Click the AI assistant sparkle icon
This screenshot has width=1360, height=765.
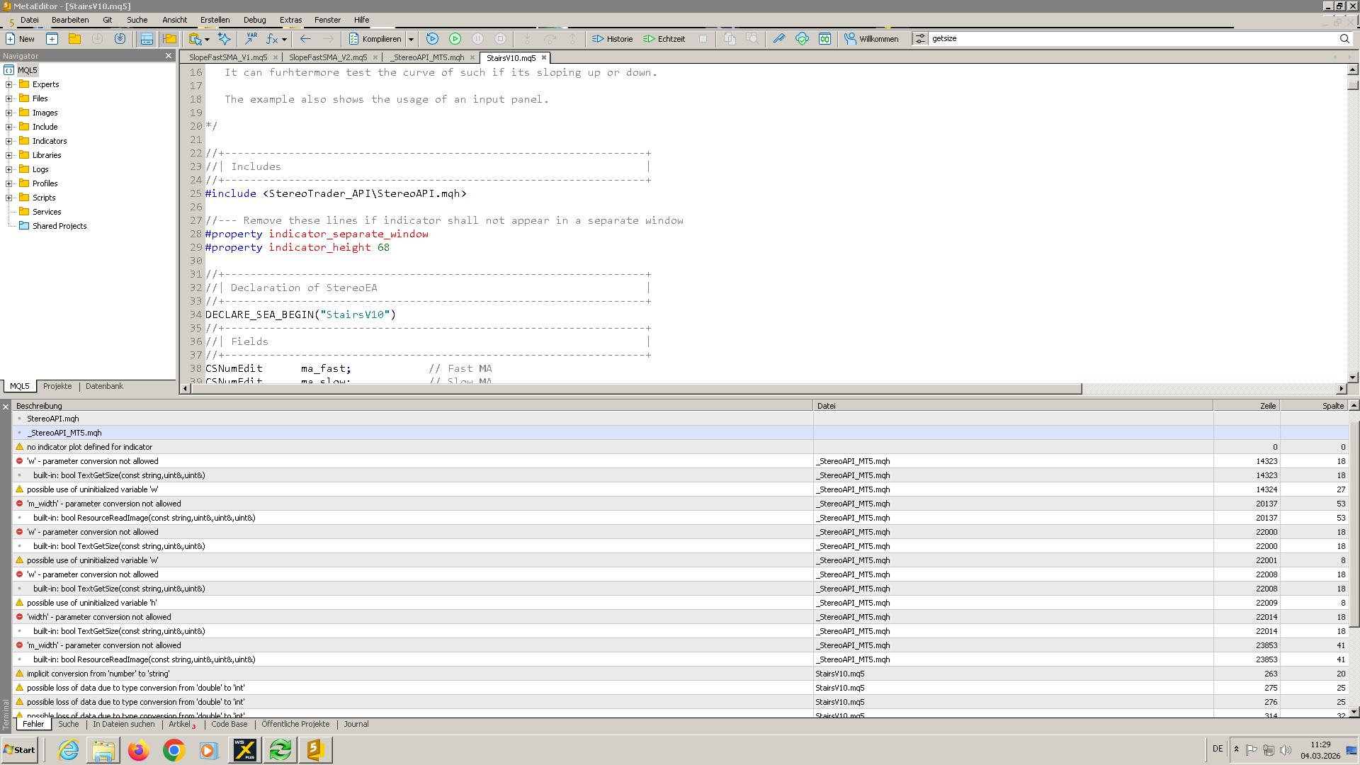(x=225, y=39)
